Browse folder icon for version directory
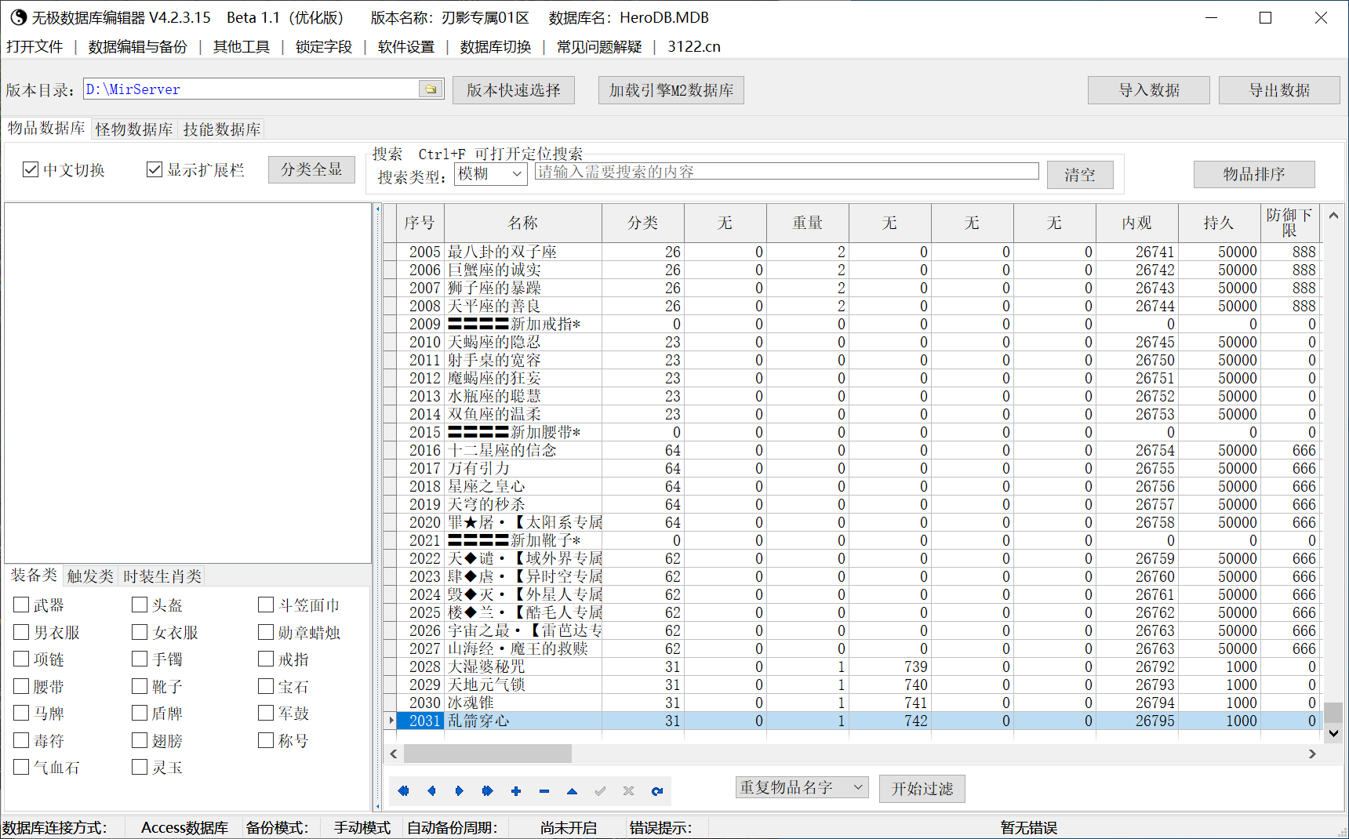The image size is (1349, 839). coord(431,89)
